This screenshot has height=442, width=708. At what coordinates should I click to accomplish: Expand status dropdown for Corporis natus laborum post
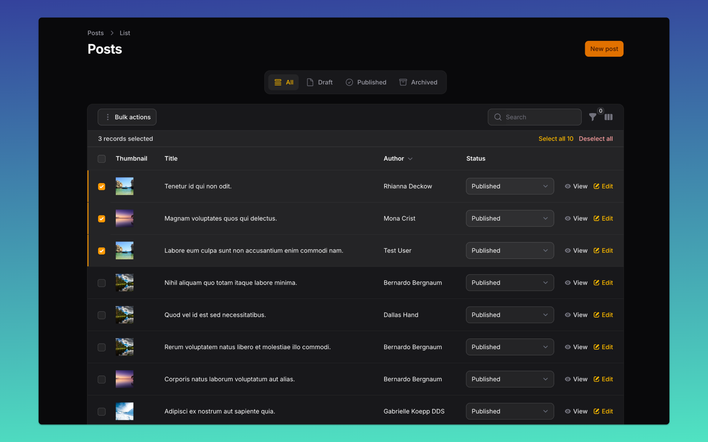click(510, 379)
